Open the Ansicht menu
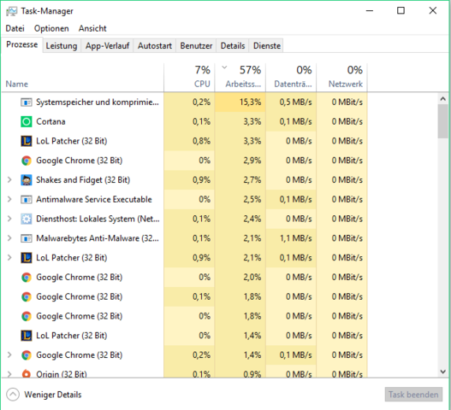Viewport: 451px width, 410px height. click(92, 28)
